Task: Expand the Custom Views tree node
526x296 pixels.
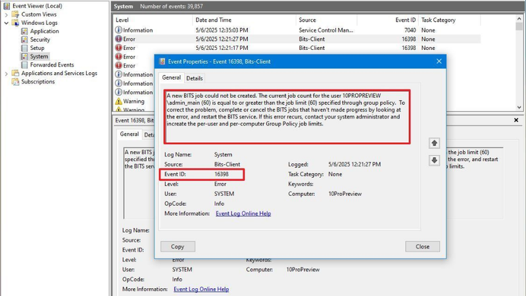Action: [x=6, y=14]
